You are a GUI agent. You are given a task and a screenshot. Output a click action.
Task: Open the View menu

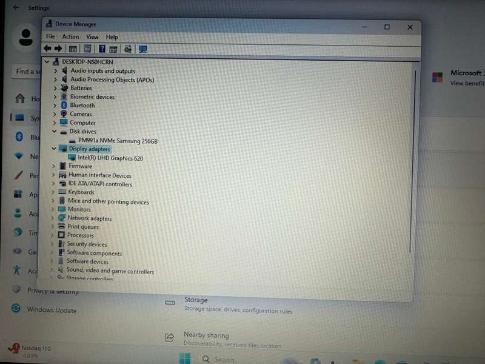pyautogui.click(x=92, y=37)
